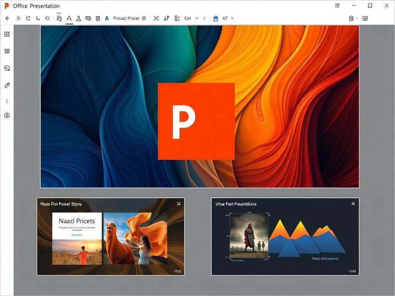Click the Office Presentation window title

tap(36, 6)
